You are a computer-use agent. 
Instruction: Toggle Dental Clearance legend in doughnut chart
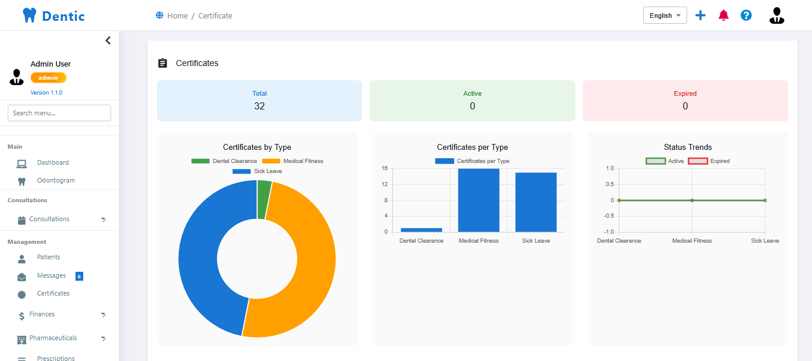(x=224, y=161)
